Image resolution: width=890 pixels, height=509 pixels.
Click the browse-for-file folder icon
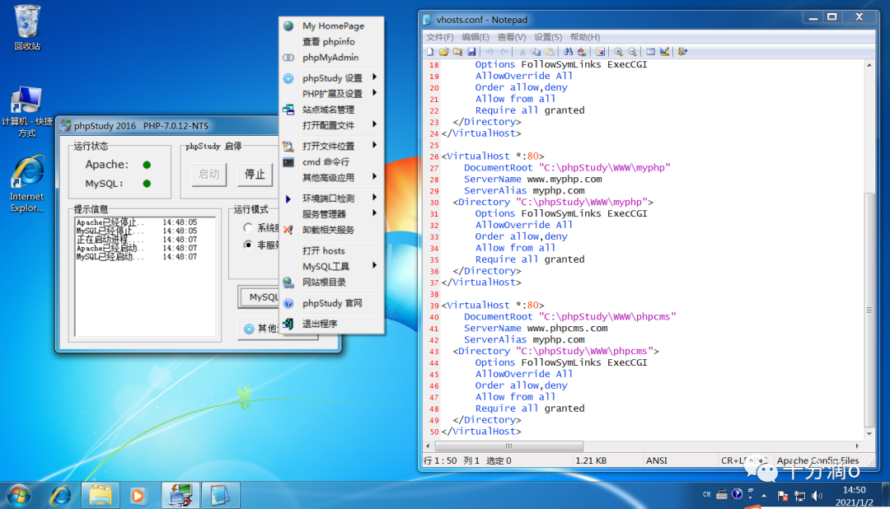pos(457,52)
